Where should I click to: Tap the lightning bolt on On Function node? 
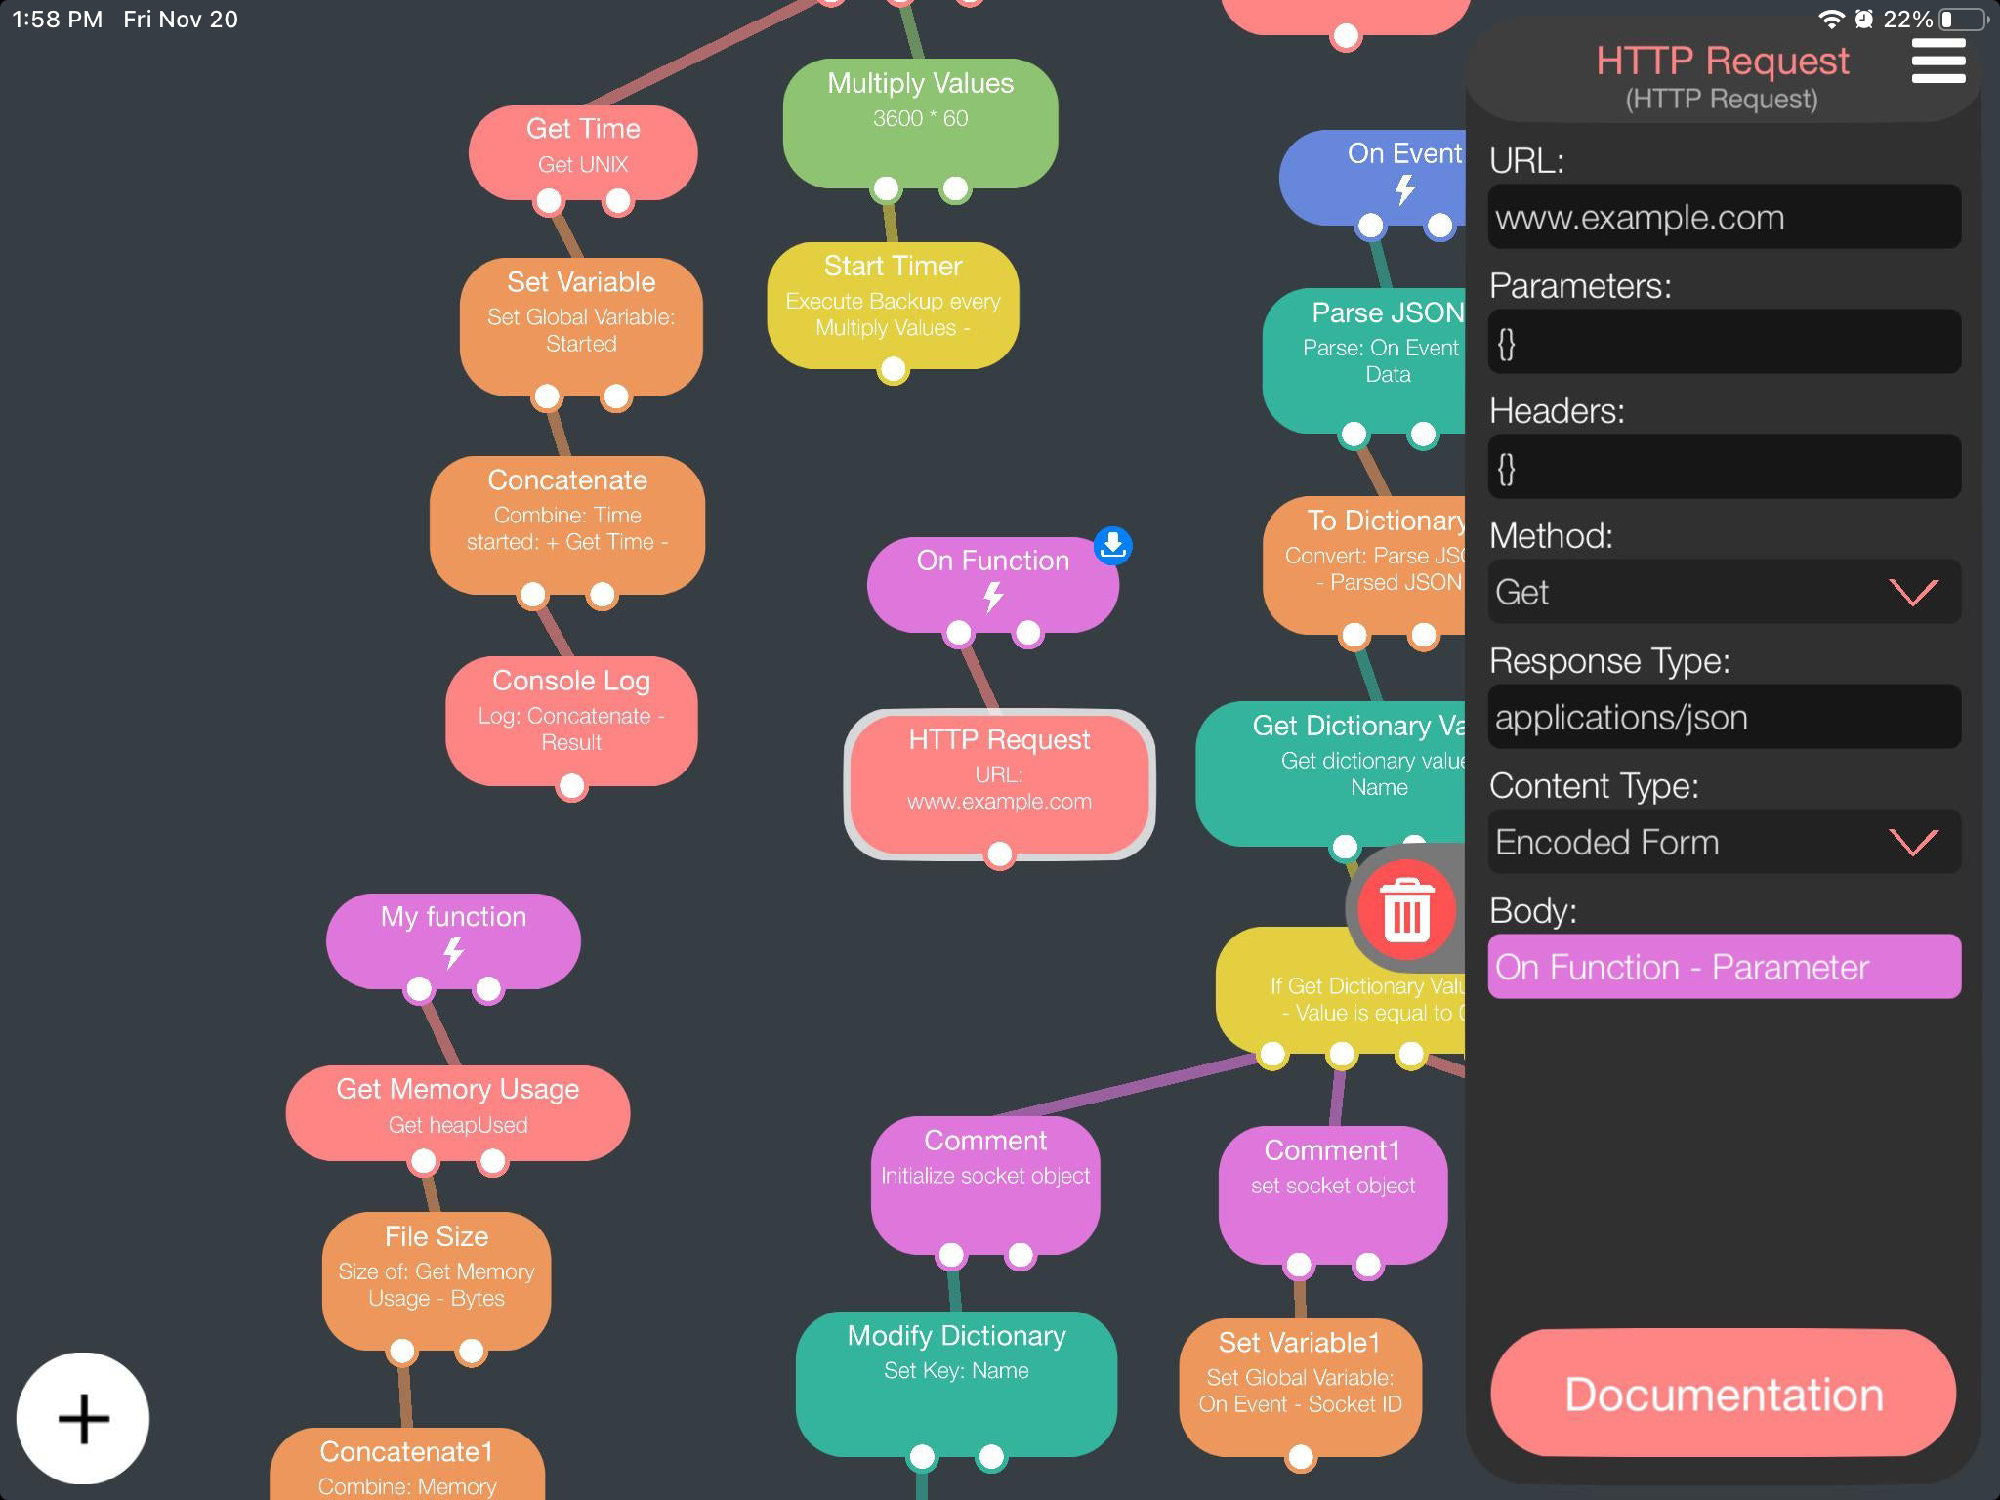pyautogui.click(x=993, y=596)
